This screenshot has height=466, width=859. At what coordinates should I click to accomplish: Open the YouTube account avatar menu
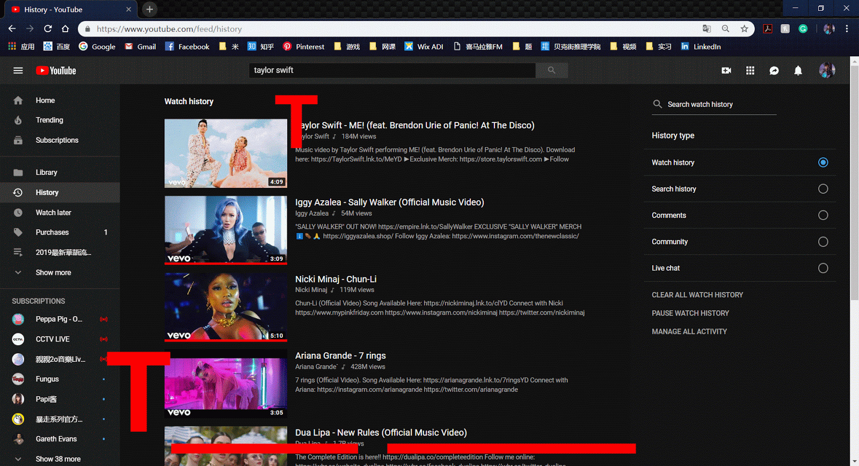point(827,70)
